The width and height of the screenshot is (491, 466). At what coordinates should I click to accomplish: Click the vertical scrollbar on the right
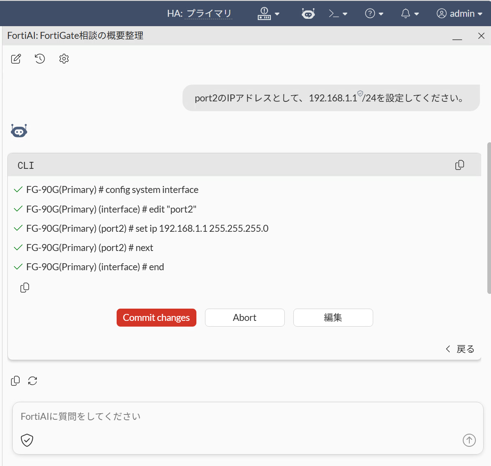[489, 218]
